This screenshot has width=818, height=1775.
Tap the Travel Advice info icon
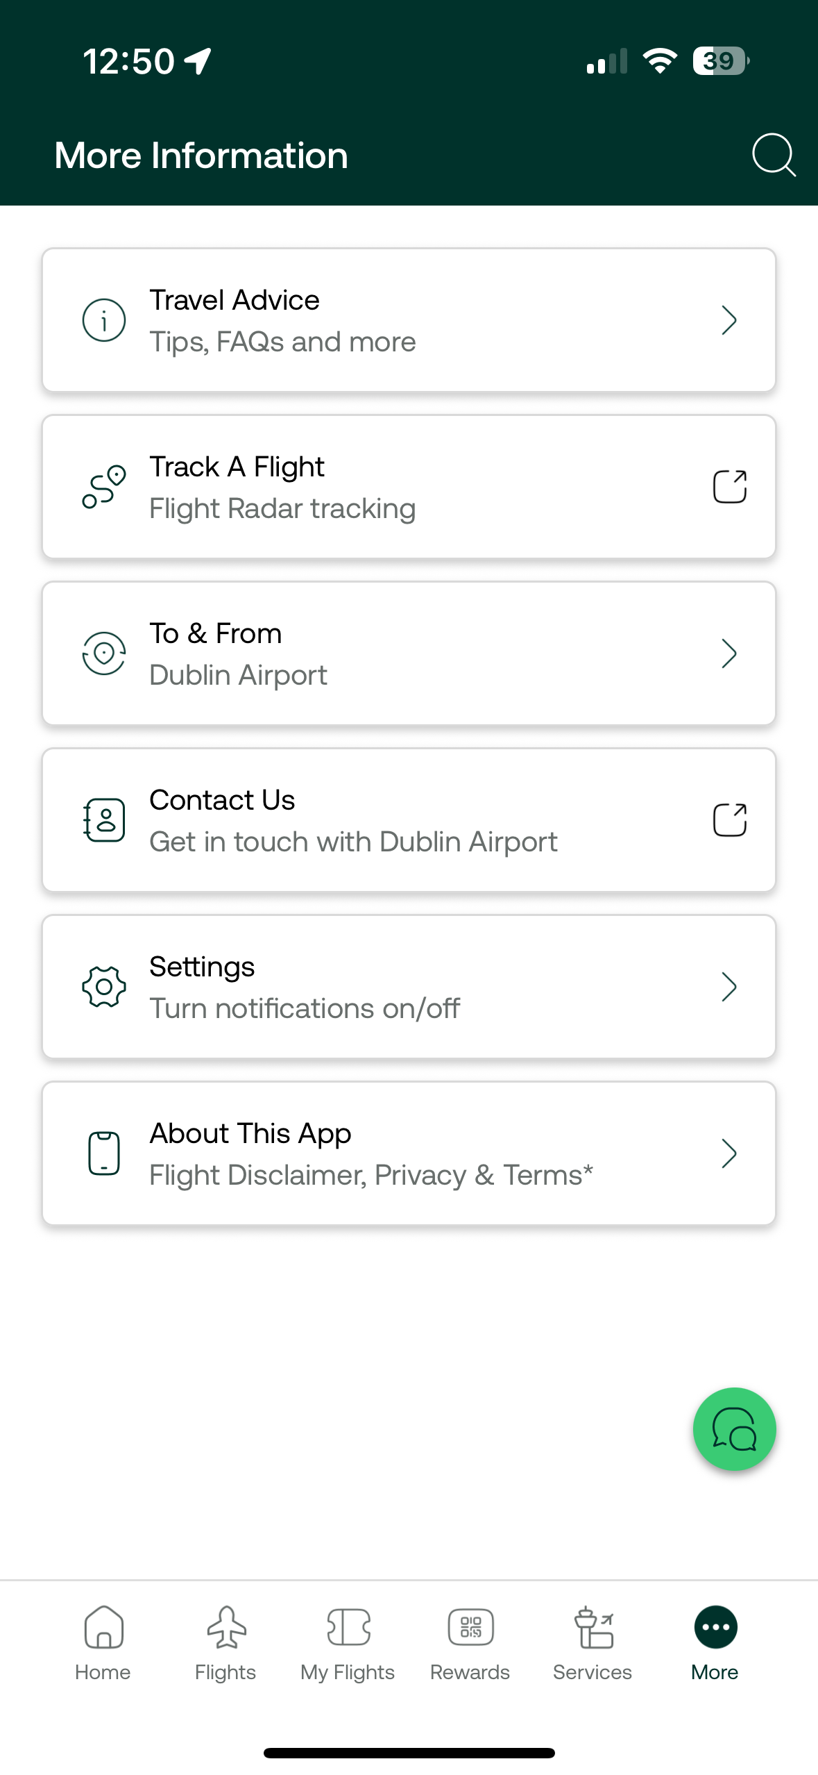tap(104, 320)
